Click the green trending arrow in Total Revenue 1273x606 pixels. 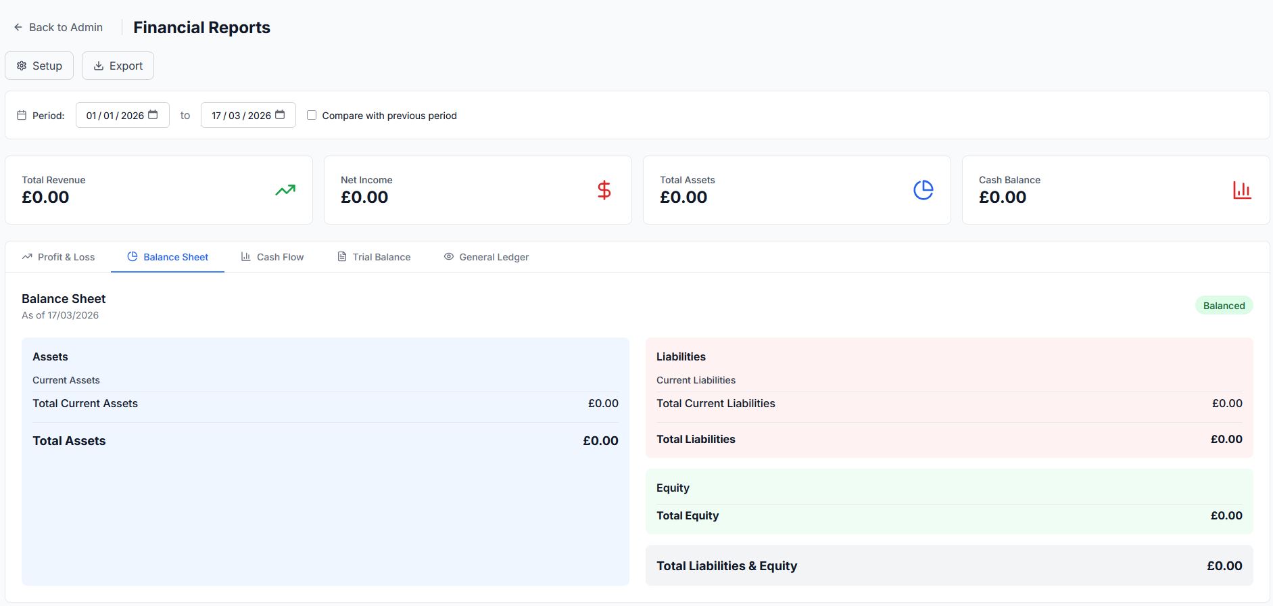click(285, 190)
